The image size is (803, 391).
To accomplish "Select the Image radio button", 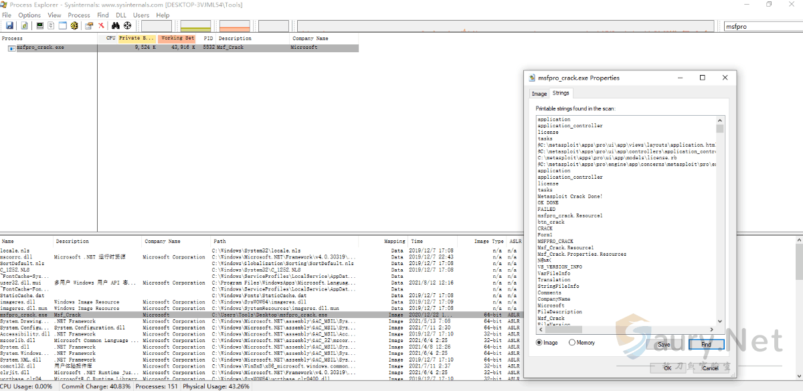I will (x=540, y=343).
